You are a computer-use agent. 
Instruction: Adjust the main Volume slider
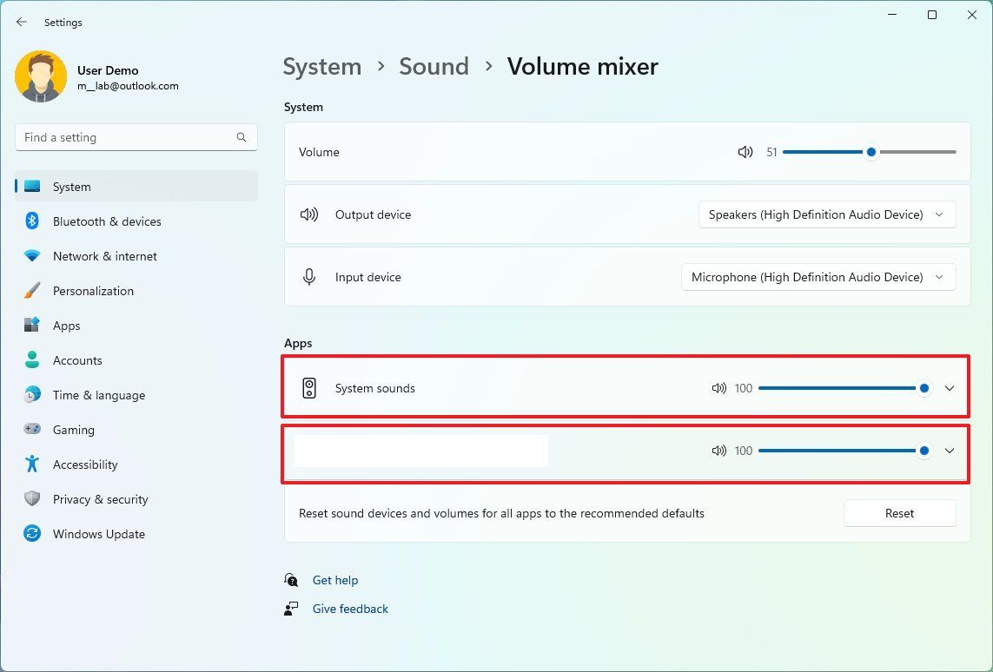click(871, 151)
